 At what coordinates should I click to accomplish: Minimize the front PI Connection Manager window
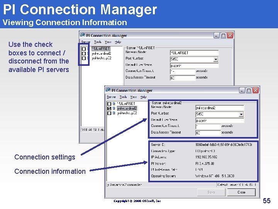click(x=242, y=91)
